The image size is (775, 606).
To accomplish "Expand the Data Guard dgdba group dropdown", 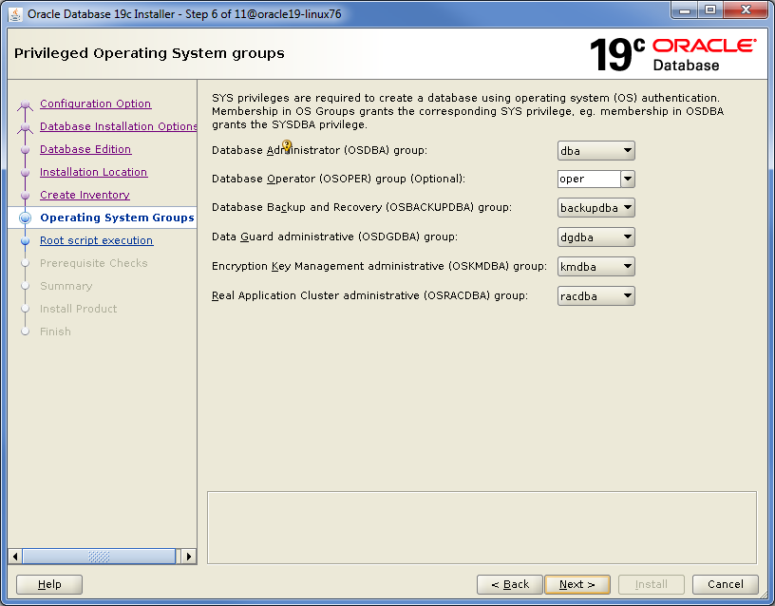I will pyautogui.click(x=595, y=237).
